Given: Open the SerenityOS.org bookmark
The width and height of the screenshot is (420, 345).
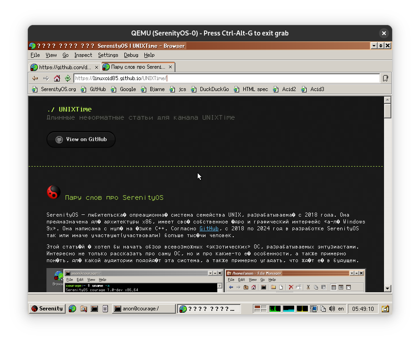Looking at the screenshot, I should coord(54,89).
